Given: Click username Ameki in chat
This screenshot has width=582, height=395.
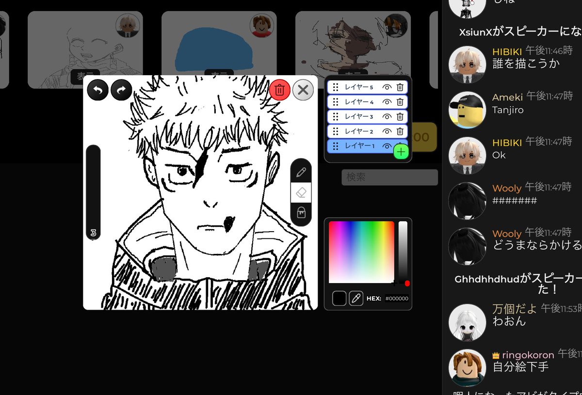Looking at the screenshot, I should click(x=508, y=97).
